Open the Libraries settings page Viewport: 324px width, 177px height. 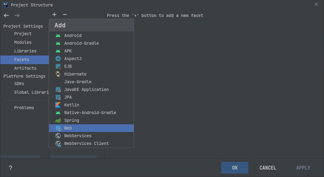click(25, 51)
